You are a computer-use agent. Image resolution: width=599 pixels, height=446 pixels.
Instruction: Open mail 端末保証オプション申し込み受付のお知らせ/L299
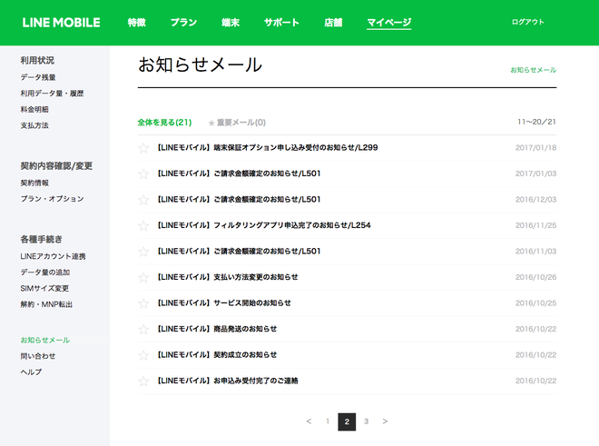(268, 148)
